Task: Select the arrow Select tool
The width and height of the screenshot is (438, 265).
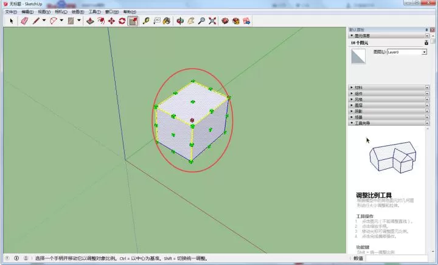Action: [12, 21]
